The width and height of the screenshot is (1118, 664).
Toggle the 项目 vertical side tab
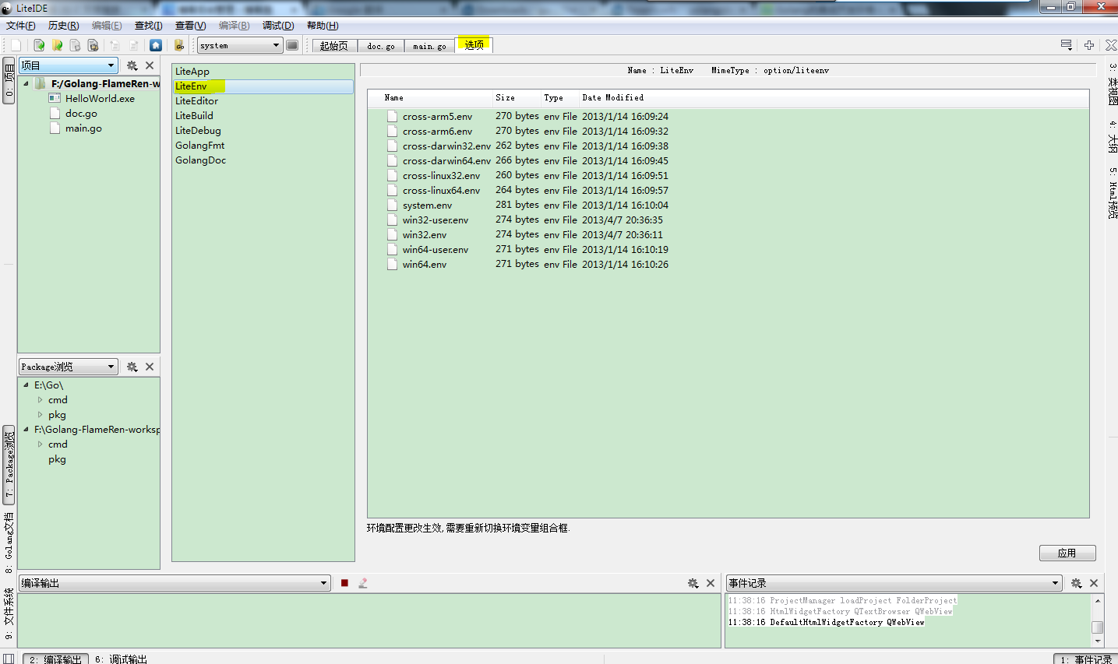point(9,80)
